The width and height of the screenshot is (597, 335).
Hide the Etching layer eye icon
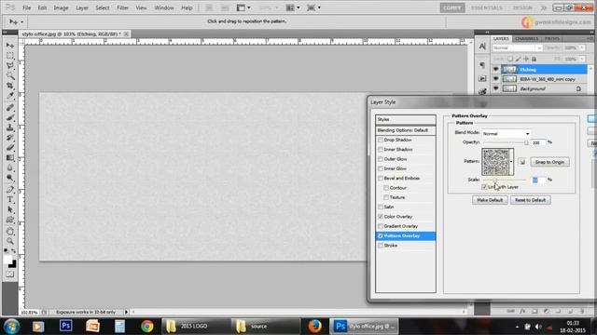[x=495, y=69]
